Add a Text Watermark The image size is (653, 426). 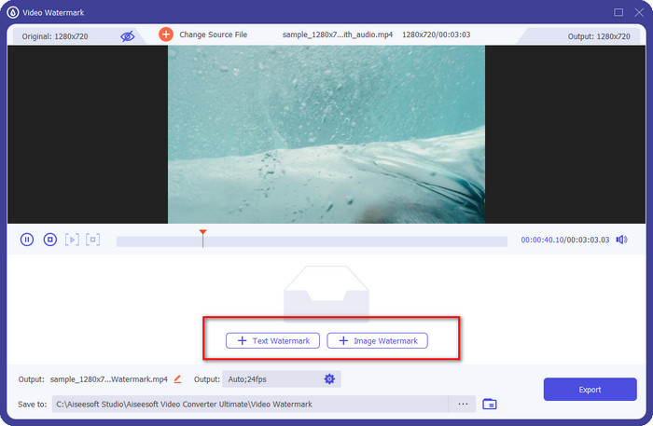(x=273, y=341)
